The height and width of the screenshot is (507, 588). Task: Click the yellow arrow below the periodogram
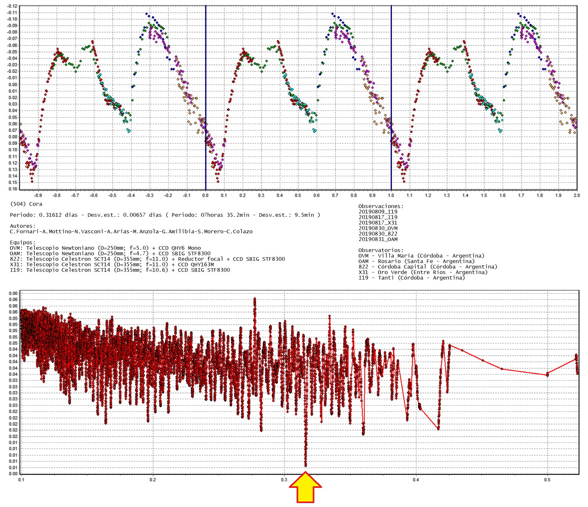pyautogui.click(x=305, y=488)
